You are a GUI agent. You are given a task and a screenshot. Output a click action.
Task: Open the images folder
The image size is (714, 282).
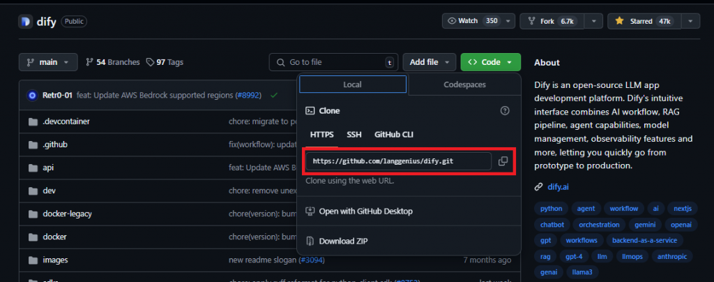55,260
